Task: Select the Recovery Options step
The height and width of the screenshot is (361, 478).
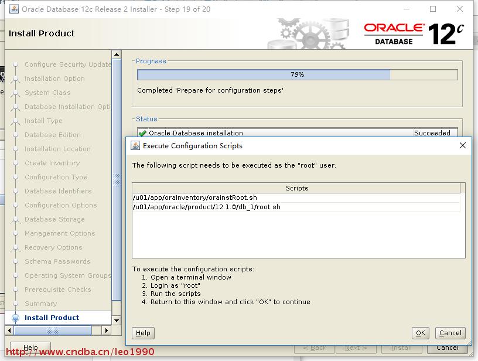Action: coord(53,247)
